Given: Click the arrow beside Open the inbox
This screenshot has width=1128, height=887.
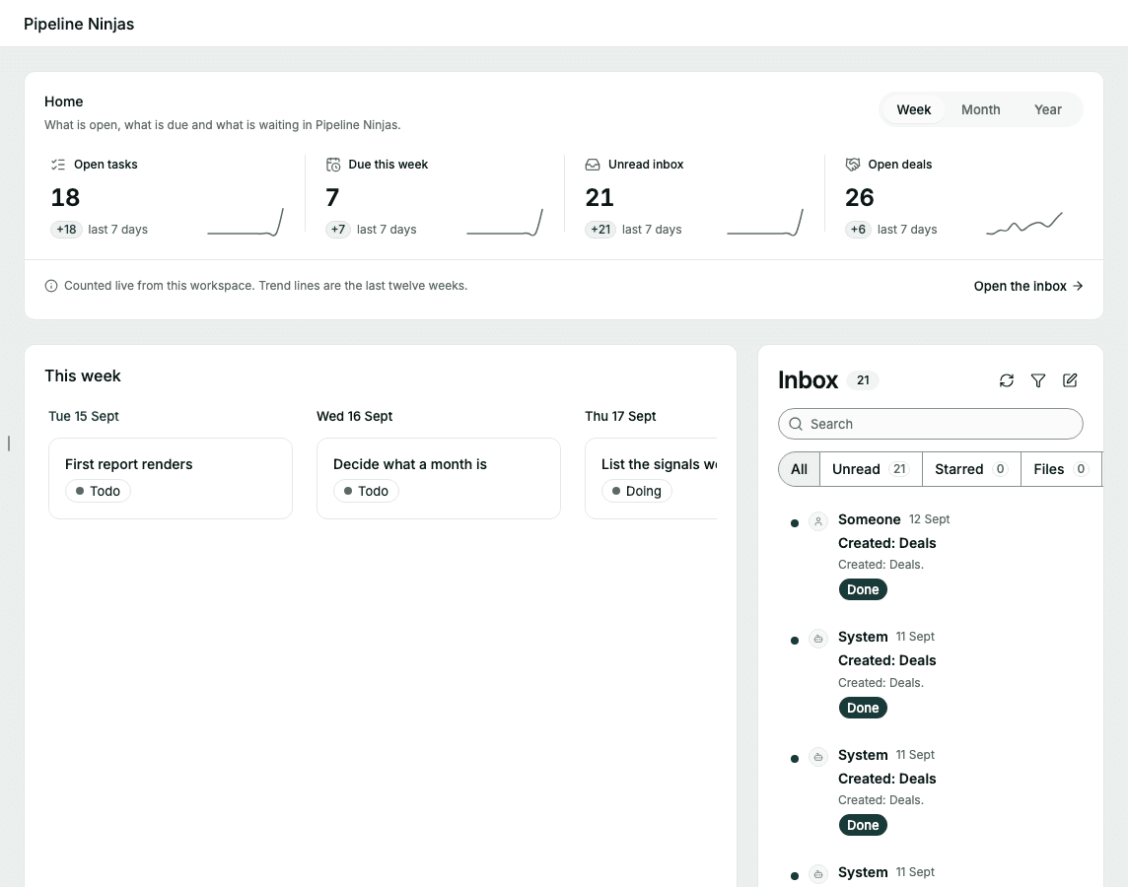Looking at the screenshot, I should tap(1078, 286).
